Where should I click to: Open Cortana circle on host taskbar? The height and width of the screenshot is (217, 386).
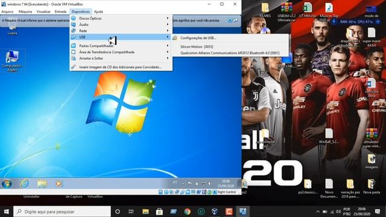point(118,212)
